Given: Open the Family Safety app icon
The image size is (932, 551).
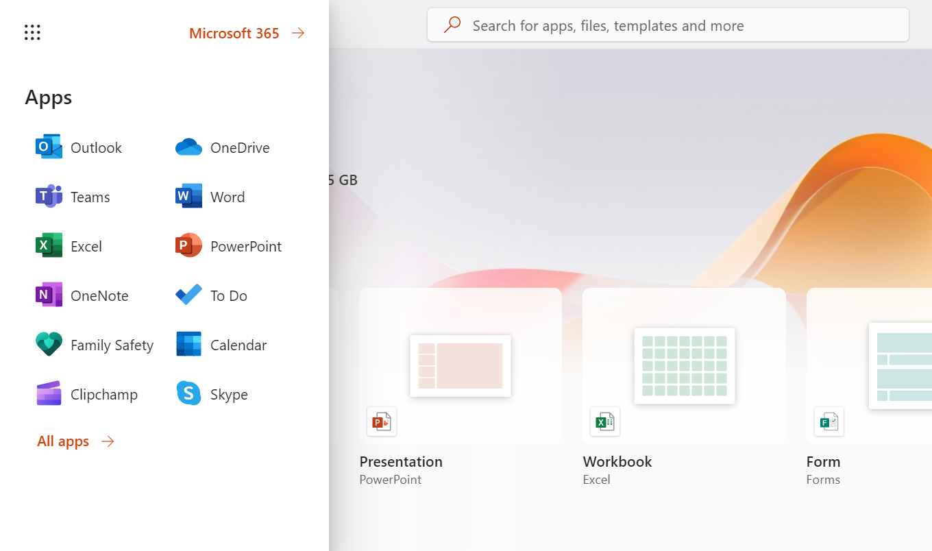Looking at the screenshot, I should [x=49, y=345].
